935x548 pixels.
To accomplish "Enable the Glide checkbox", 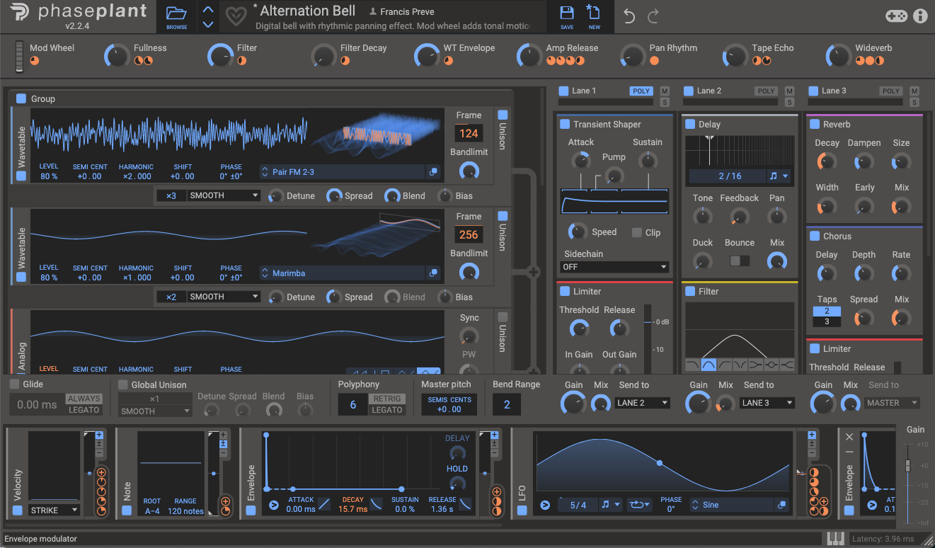I will pos(14,384).
